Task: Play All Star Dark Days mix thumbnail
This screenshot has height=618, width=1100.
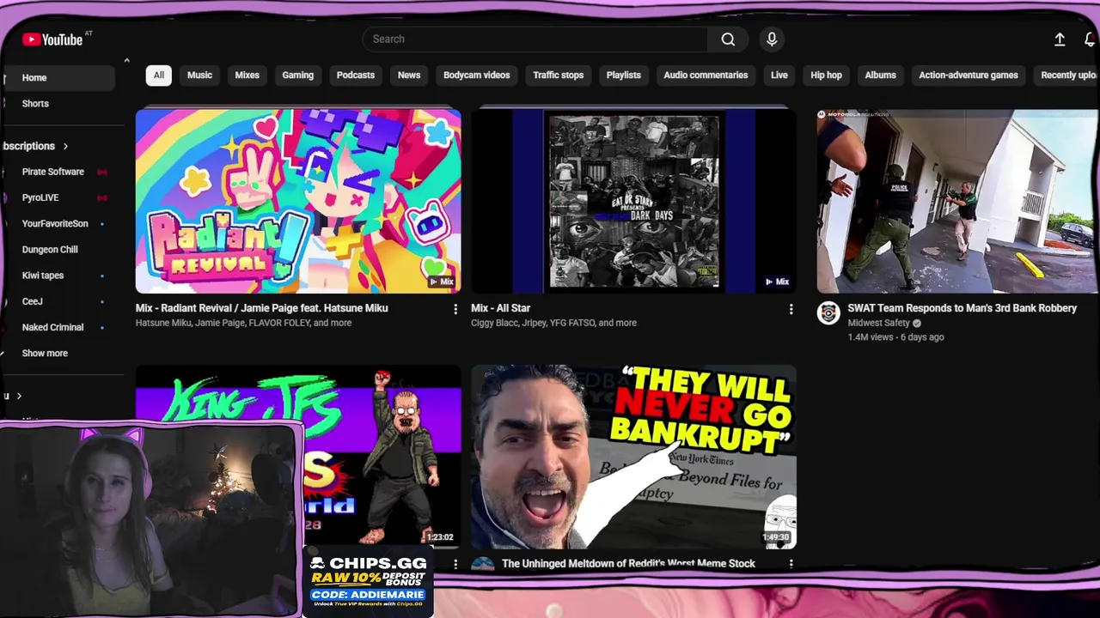Action: click(x=633, y=201)
